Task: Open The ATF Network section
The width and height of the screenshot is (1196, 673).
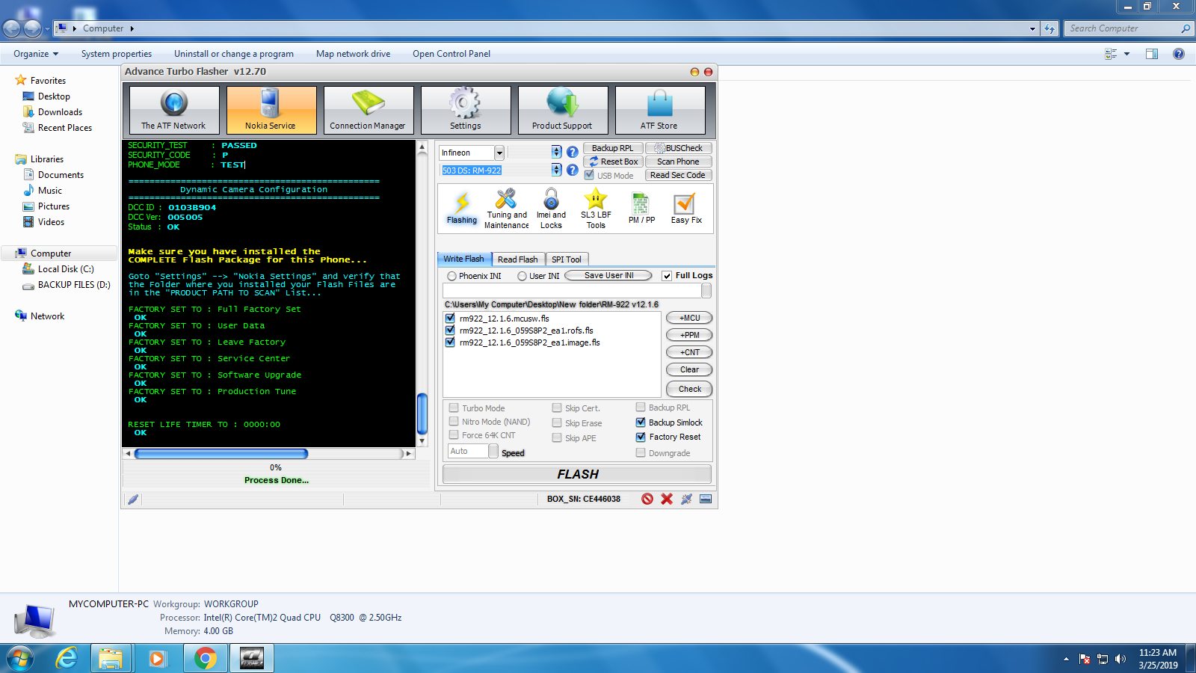Action: pos(174,110)
